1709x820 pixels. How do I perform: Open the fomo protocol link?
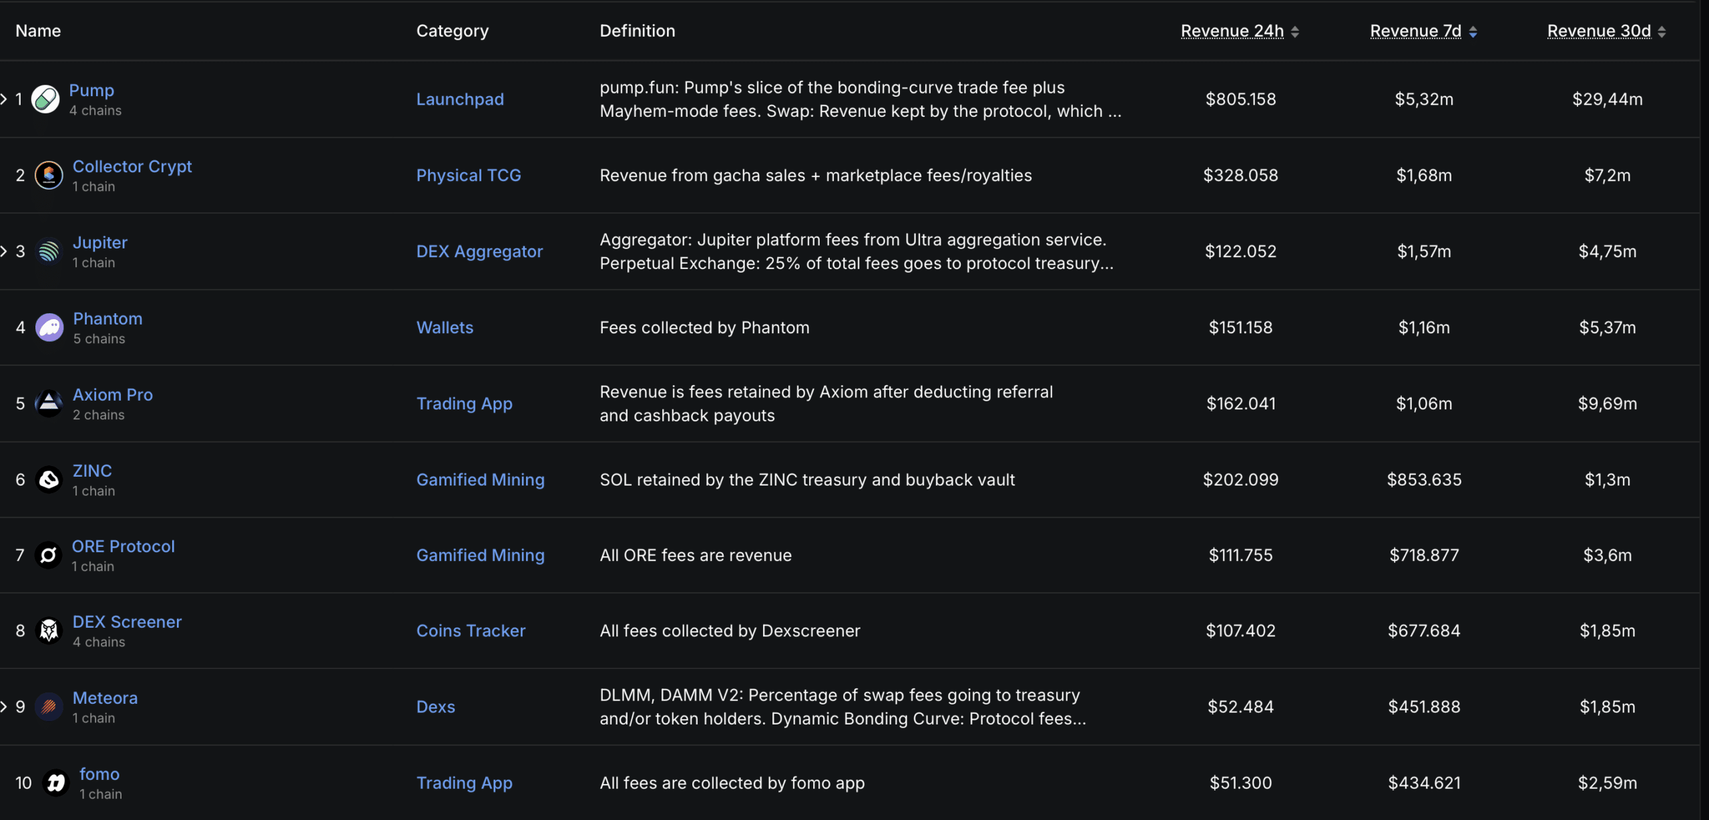pos(99,774)
